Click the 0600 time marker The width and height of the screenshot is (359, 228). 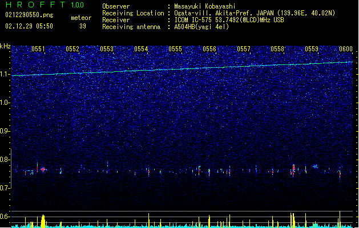coord(346,48)
